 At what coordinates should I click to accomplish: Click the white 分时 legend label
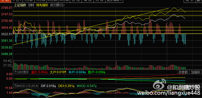coord(31,5)
